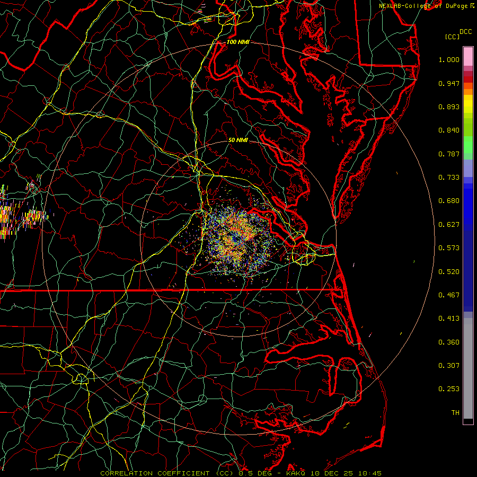
Task: Pick the lavender swatch on the color bar
Action: click(468, 168)
